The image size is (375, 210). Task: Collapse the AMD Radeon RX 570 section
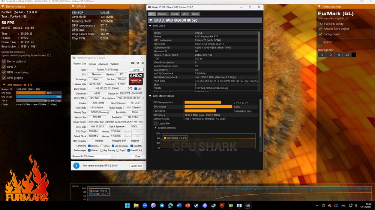4,85
